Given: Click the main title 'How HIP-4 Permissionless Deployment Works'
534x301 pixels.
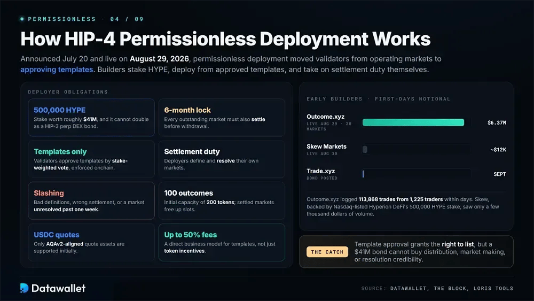Looking at the screenshot, I should coord(225,39).
